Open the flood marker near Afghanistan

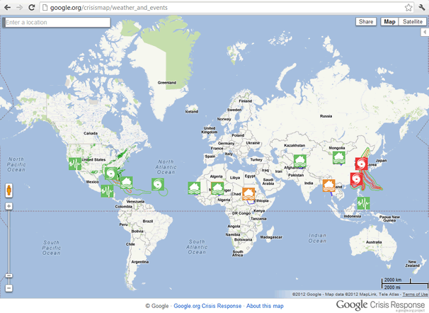click(x=300, y=161)
